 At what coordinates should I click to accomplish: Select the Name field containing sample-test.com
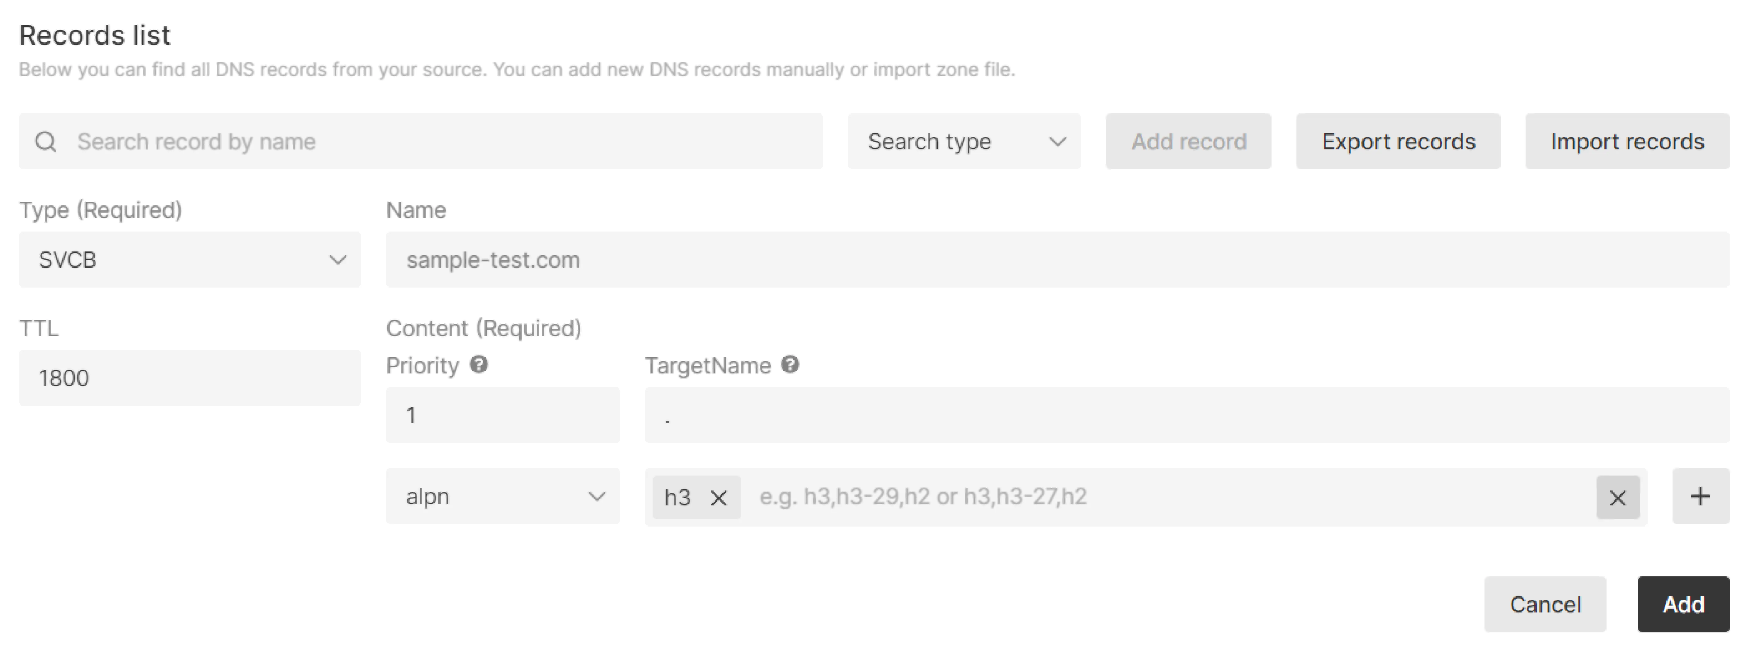click(x=748, y=259)
